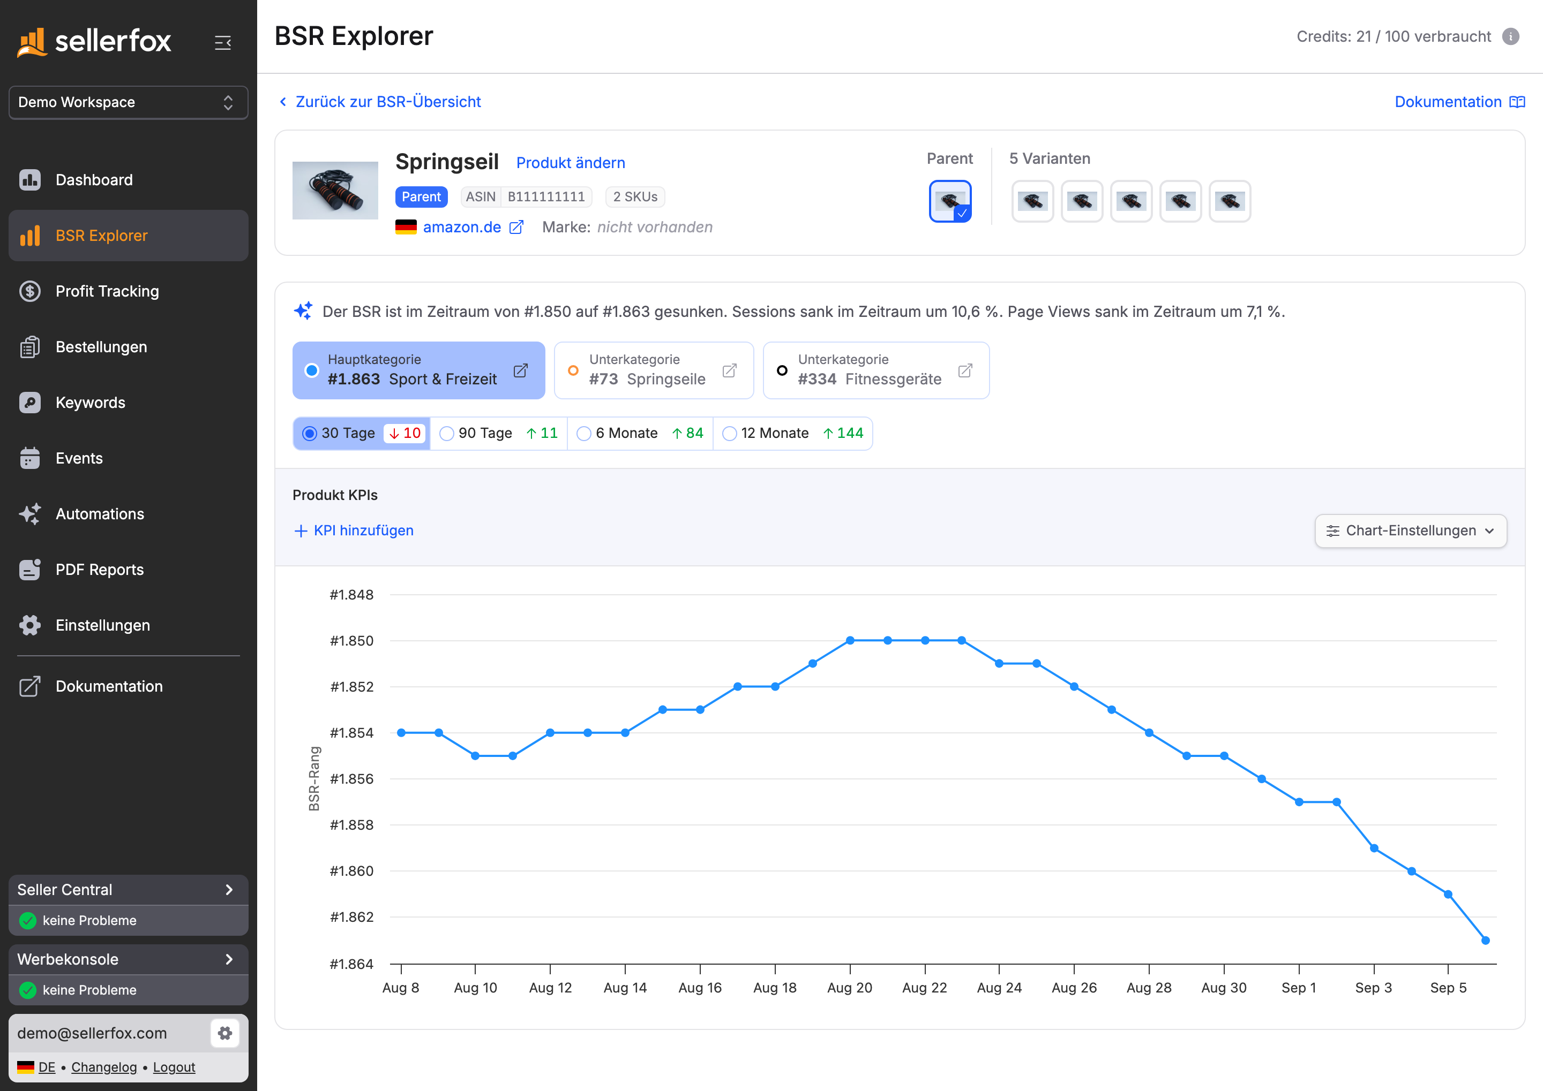Open Einstellungen in the sidebar
Screen dimensions: 1543x1091
pyautogui.click(x=129, y=625)
